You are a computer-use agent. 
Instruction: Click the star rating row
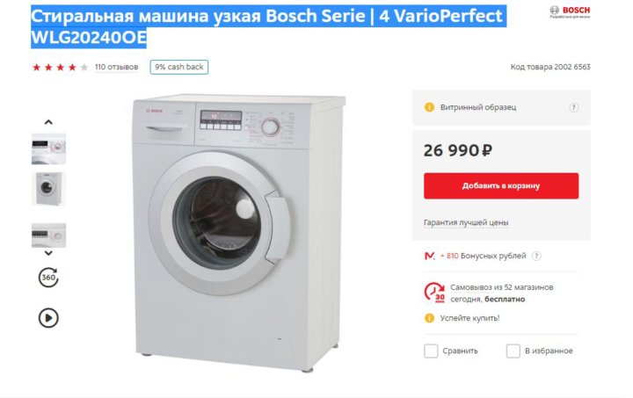(x=60, y=68)
